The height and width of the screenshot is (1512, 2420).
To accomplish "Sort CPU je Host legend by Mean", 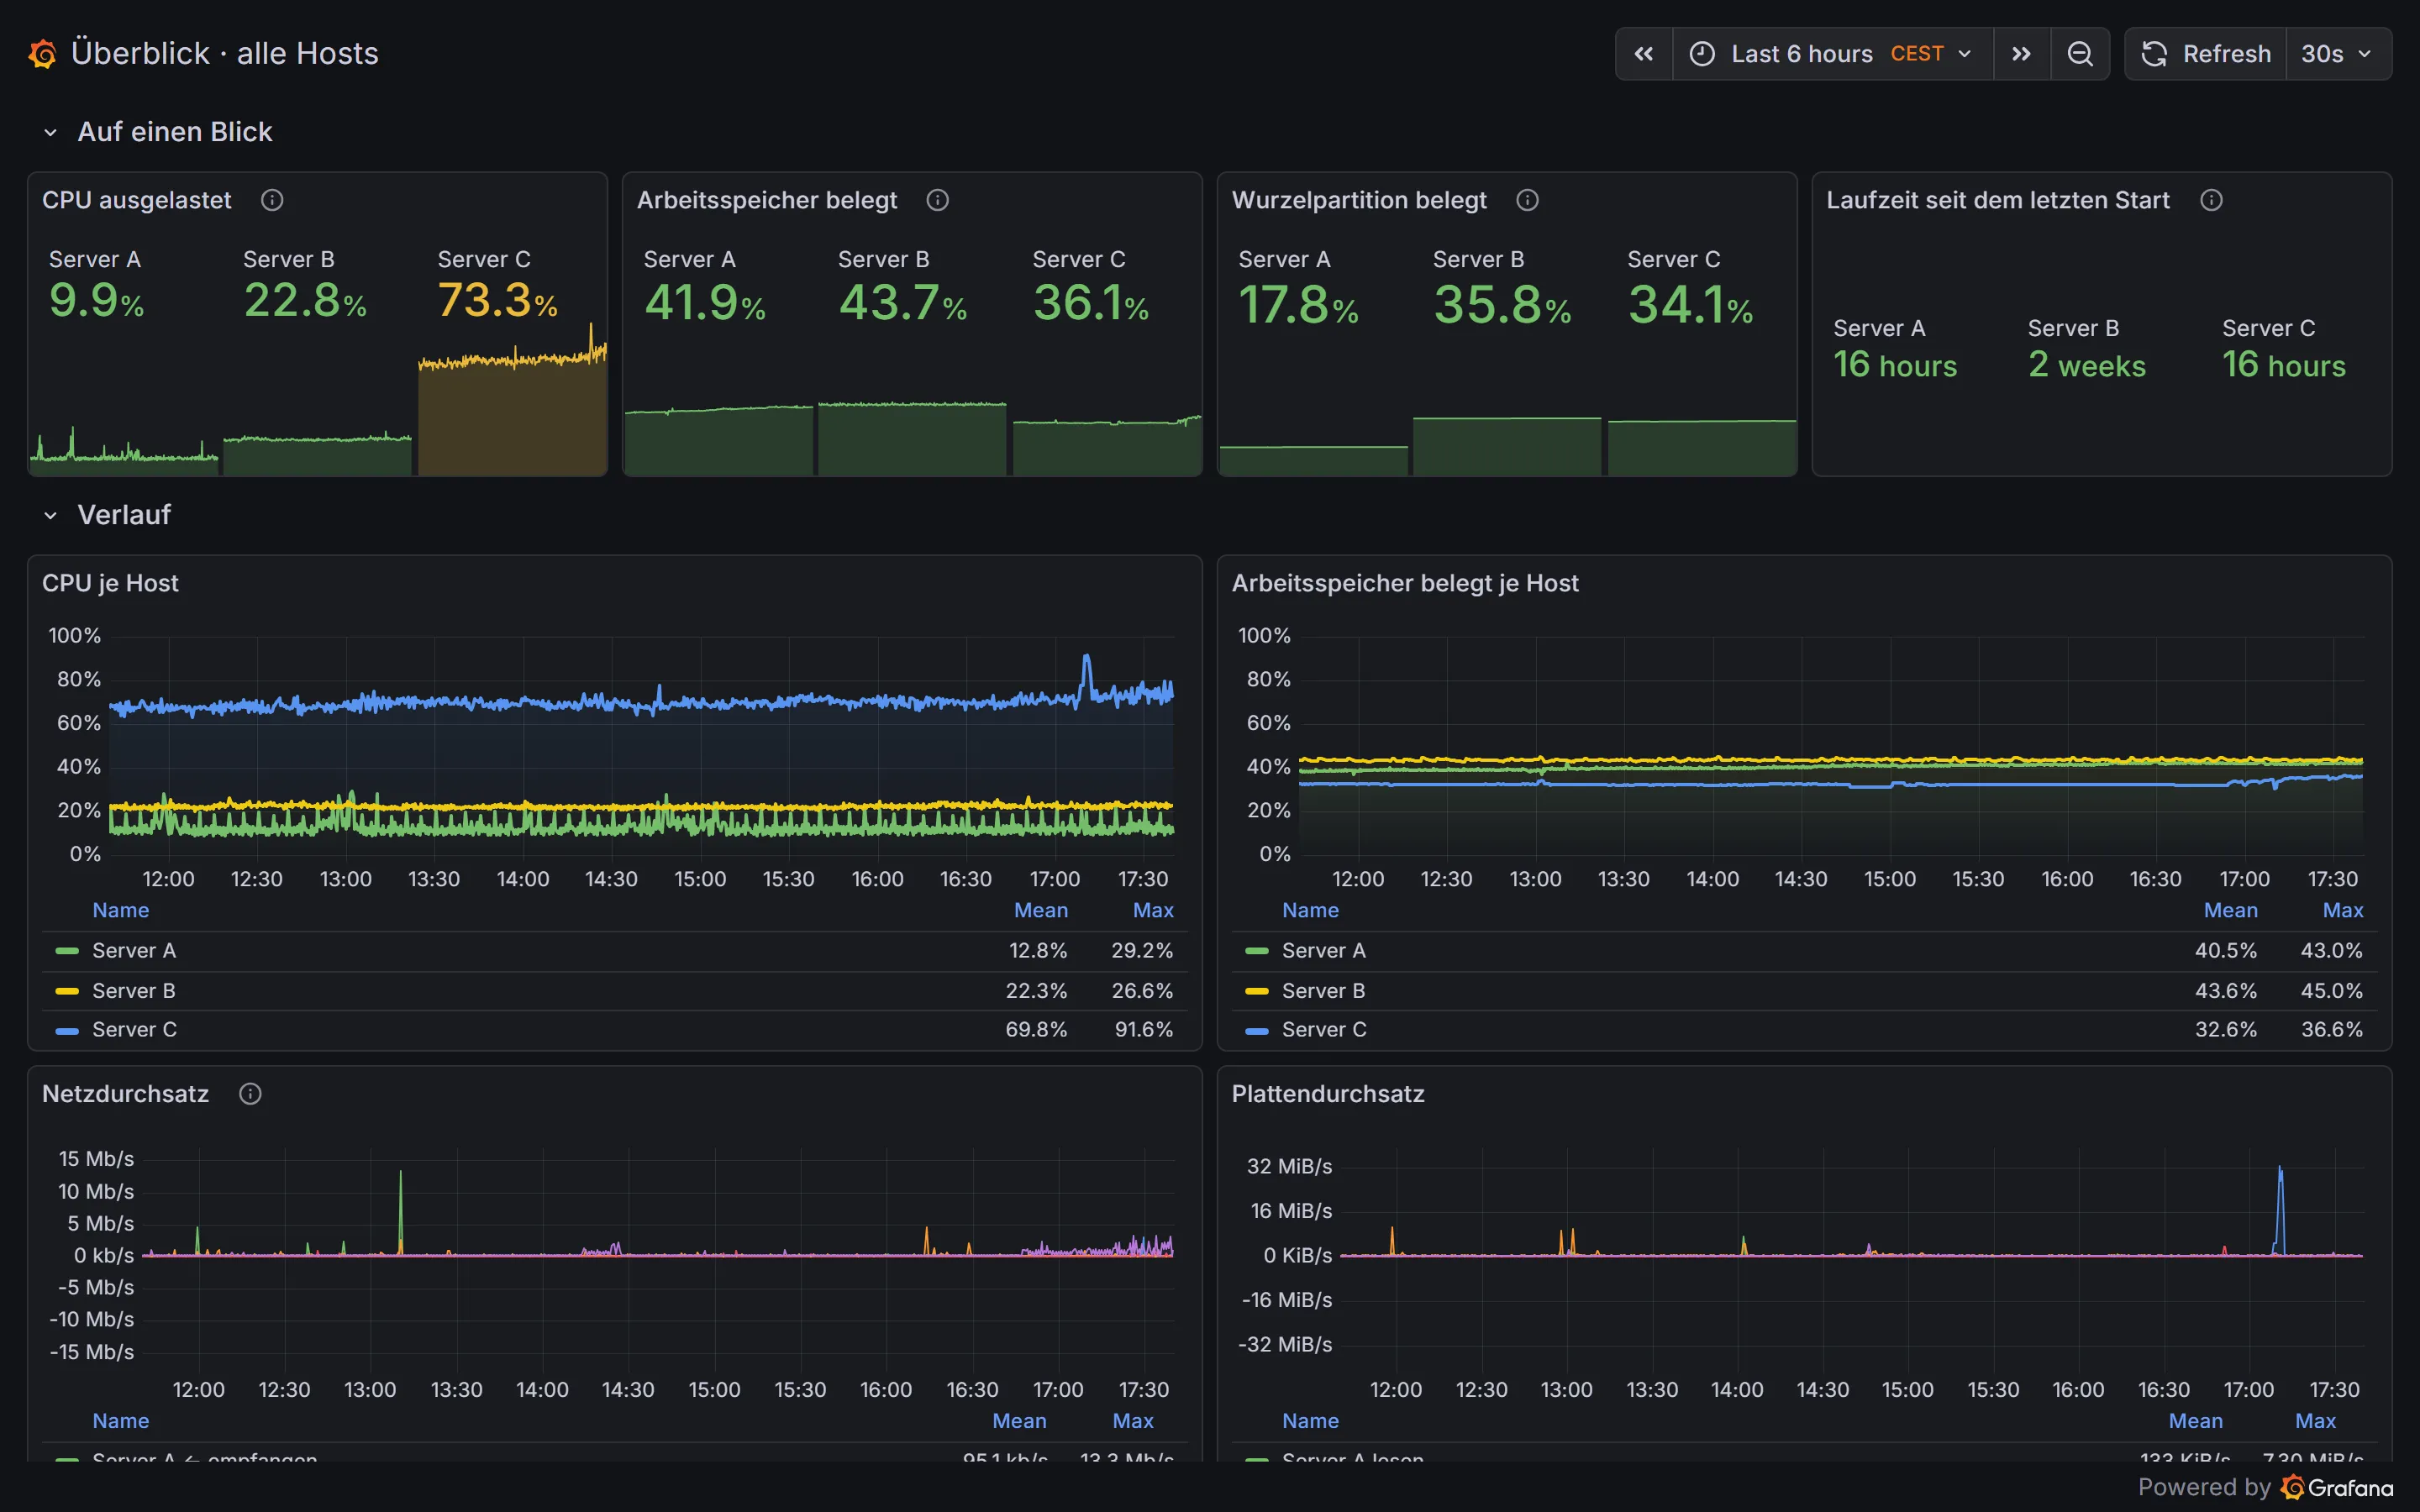I will coord(1041,910).
